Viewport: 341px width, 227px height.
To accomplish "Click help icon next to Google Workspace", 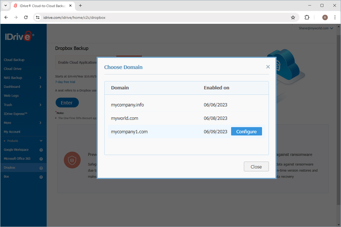I will 41,150.
